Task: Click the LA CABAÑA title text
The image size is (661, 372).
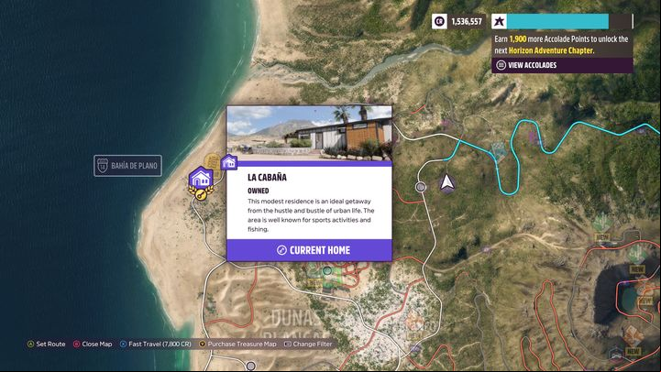Action: (267, 178)
